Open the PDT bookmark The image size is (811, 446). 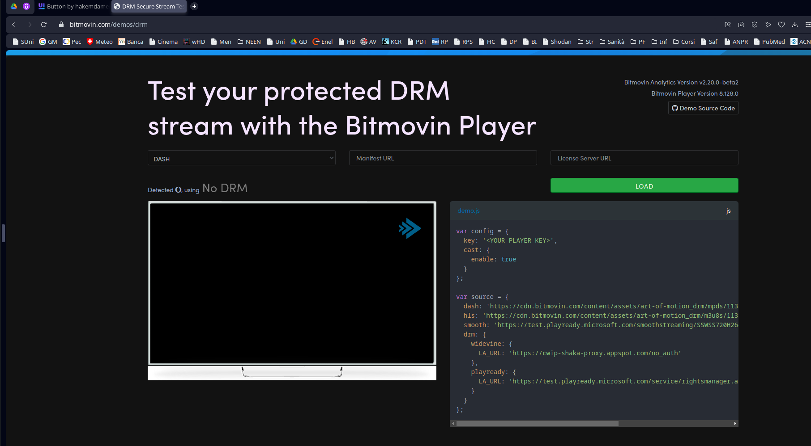(417, 42)
